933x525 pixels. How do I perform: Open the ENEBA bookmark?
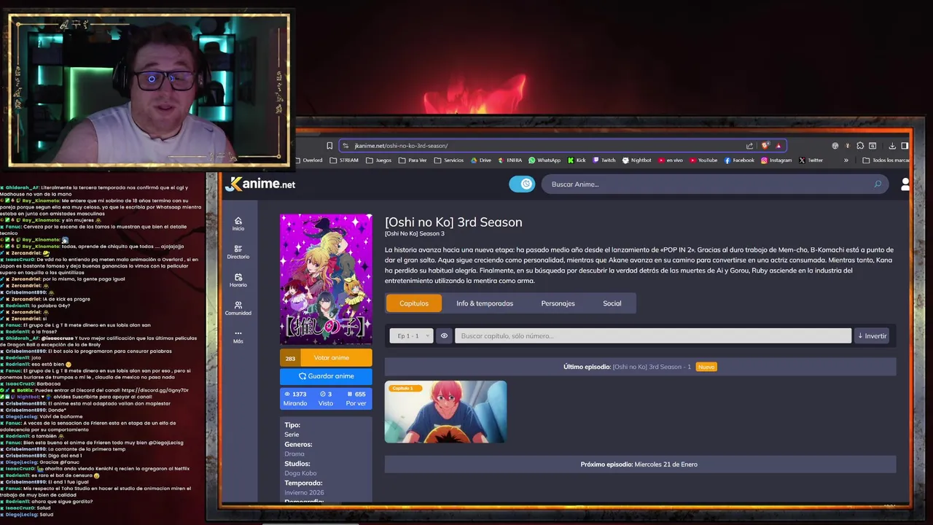click(x=510, y=160)
